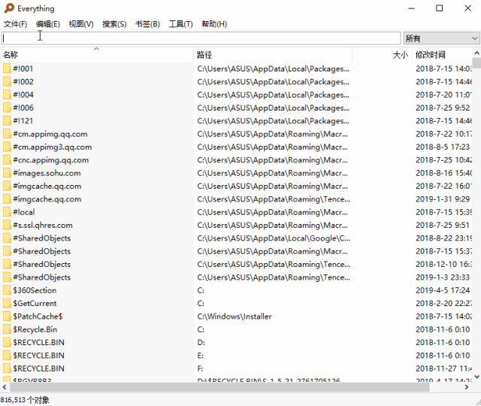Click folder icon beside $360Section

(x=7, y=290)
